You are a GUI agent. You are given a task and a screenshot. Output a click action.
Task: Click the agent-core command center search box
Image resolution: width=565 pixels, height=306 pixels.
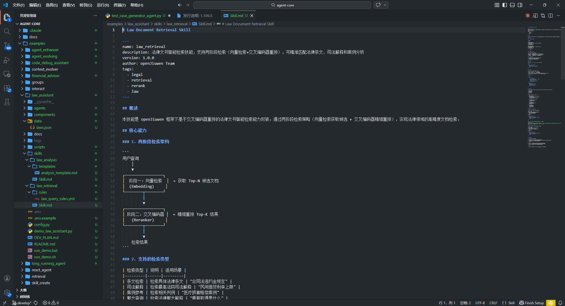[x=282, y=5]
